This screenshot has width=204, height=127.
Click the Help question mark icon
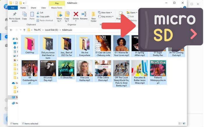(x=184, y=7)
